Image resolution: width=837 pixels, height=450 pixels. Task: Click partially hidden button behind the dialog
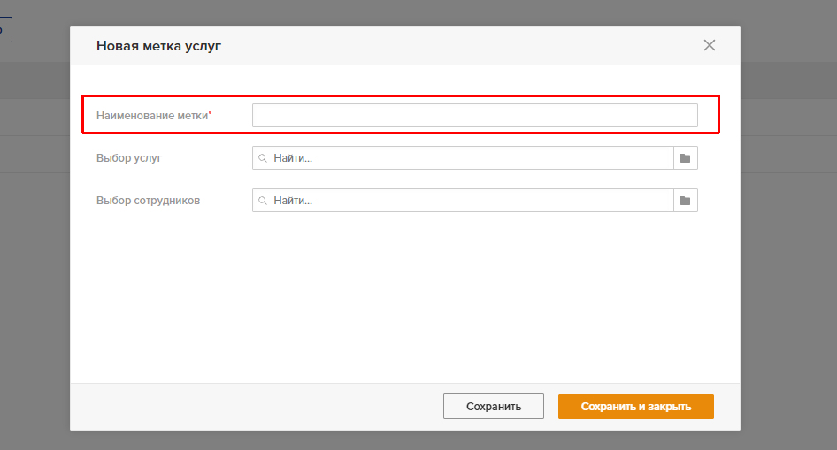pos(5,29)
